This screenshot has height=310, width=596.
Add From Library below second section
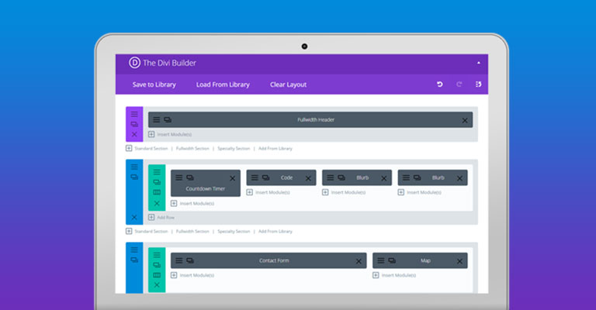click(275, 231)
